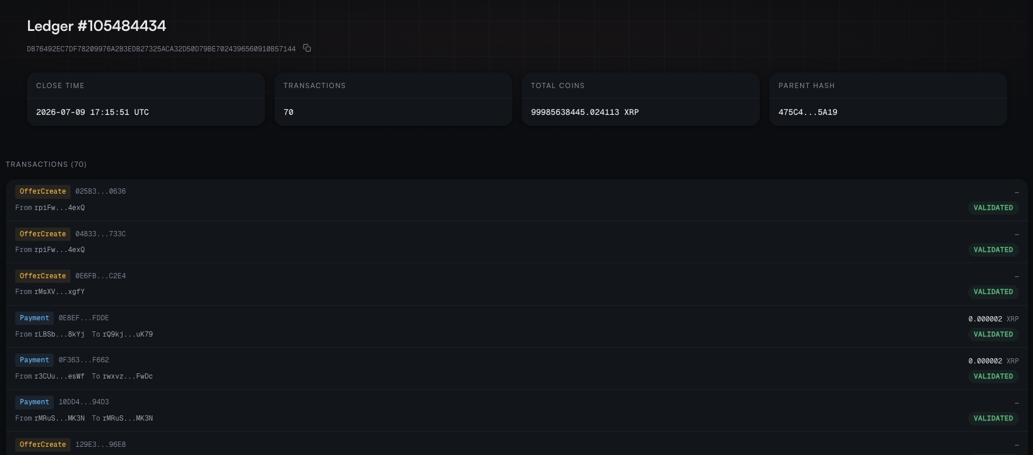Open Payment transaction 0F363...F662
Viewport: 1033px width, 455px height.
(83, 360)
